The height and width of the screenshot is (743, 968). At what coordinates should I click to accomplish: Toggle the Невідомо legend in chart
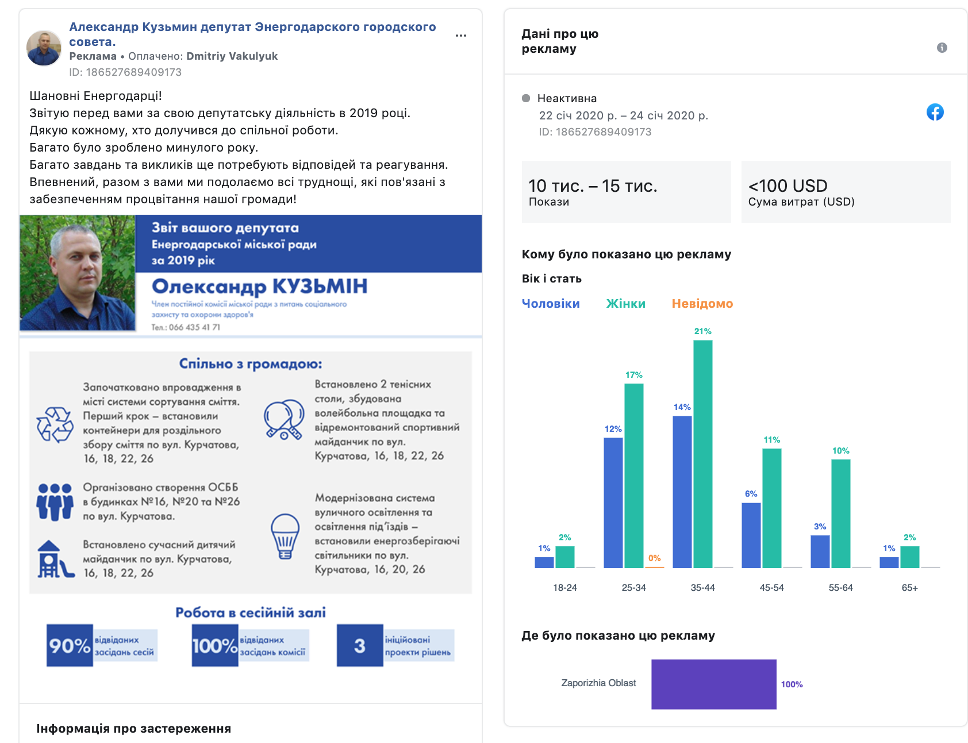point(702,304)
